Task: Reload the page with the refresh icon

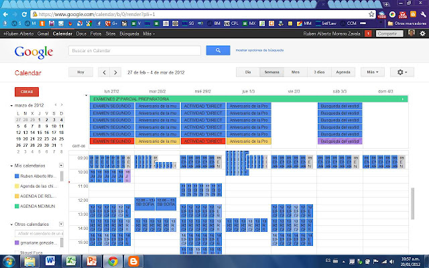Action: click(x=24, y=14)
